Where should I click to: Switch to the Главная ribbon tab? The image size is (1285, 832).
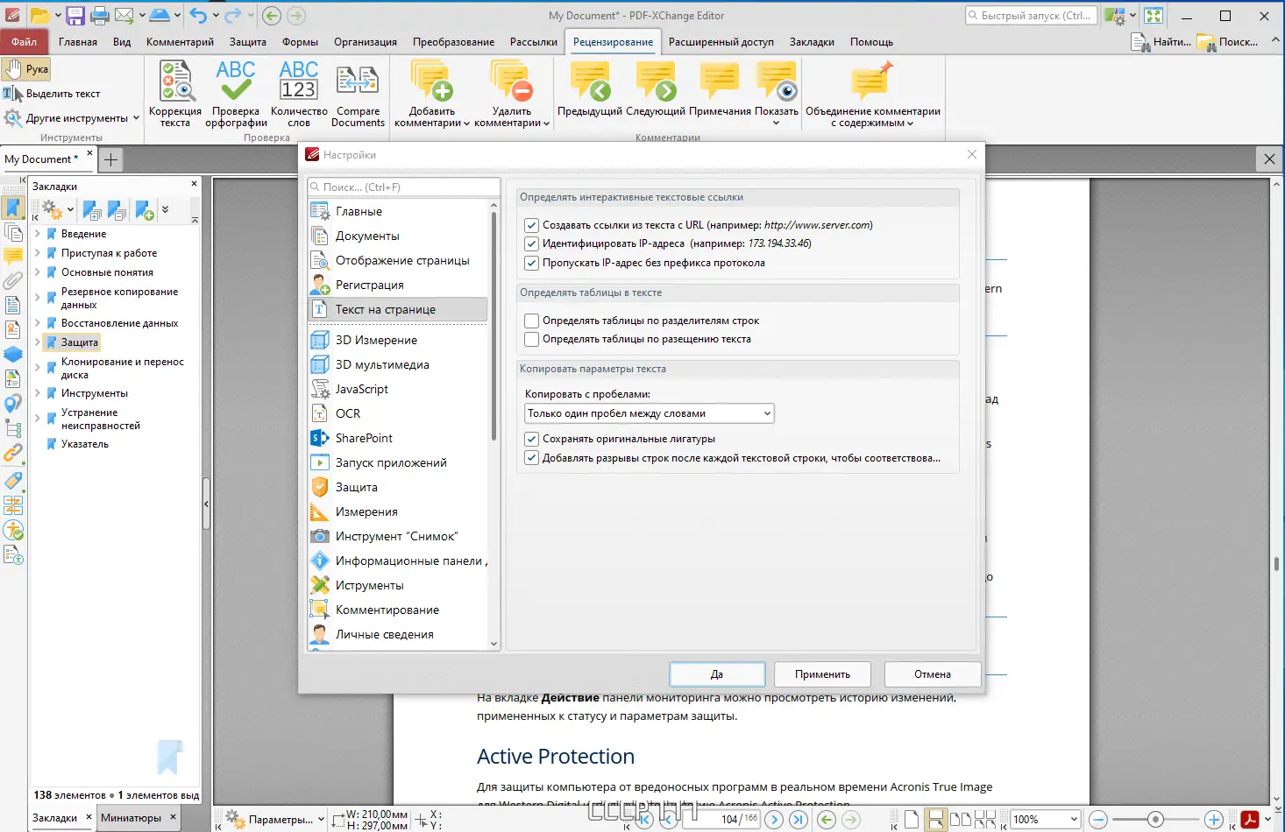[78, 42]
